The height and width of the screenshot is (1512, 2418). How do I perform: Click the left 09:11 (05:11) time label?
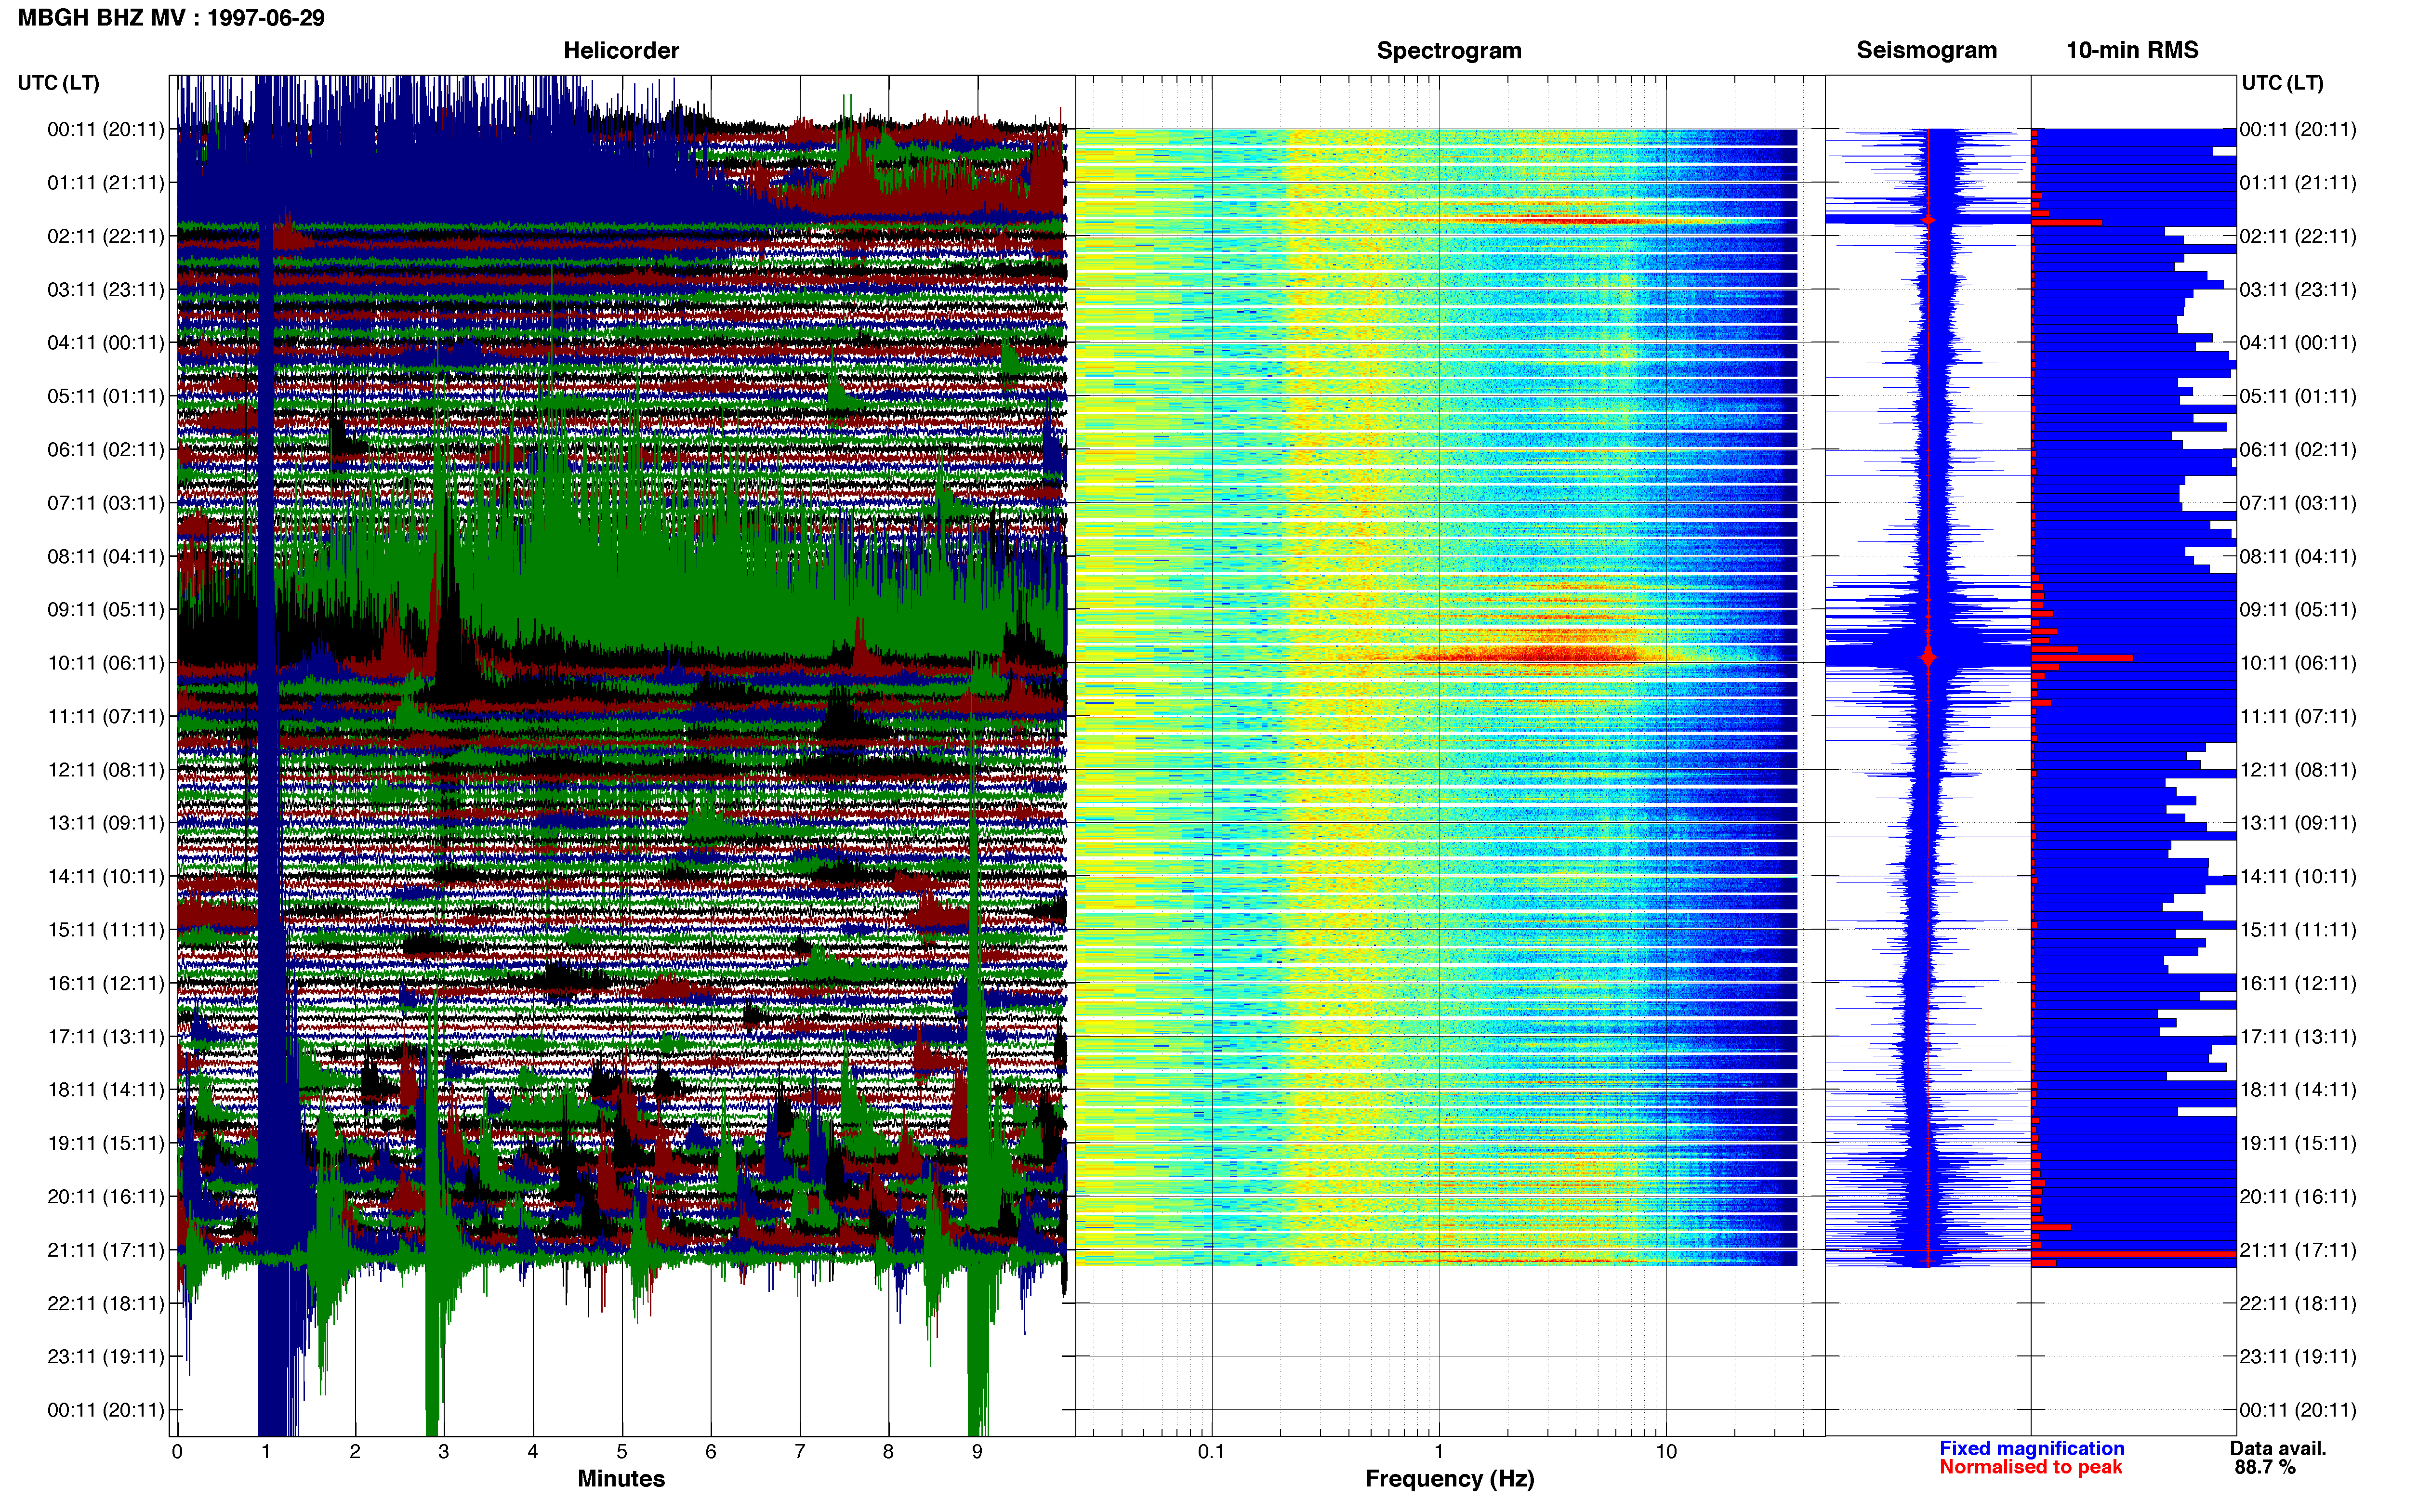[x=106, y=610]
